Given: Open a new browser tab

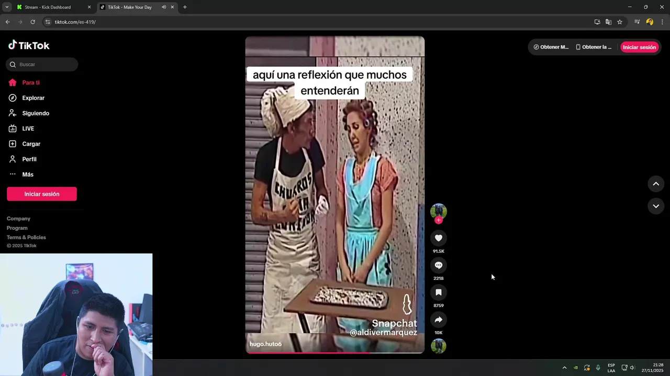Looking at the screenshot, I should [185, 7].
